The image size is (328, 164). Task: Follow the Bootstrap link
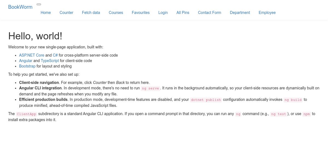(27, 66)
